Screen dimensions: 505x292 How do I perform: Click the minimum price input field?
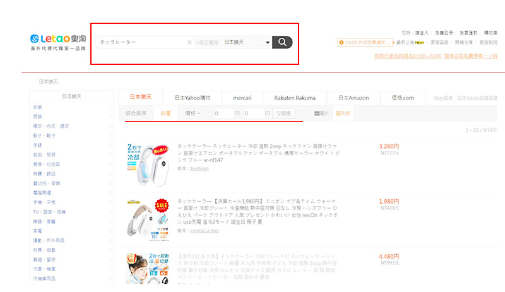[223, 114]
